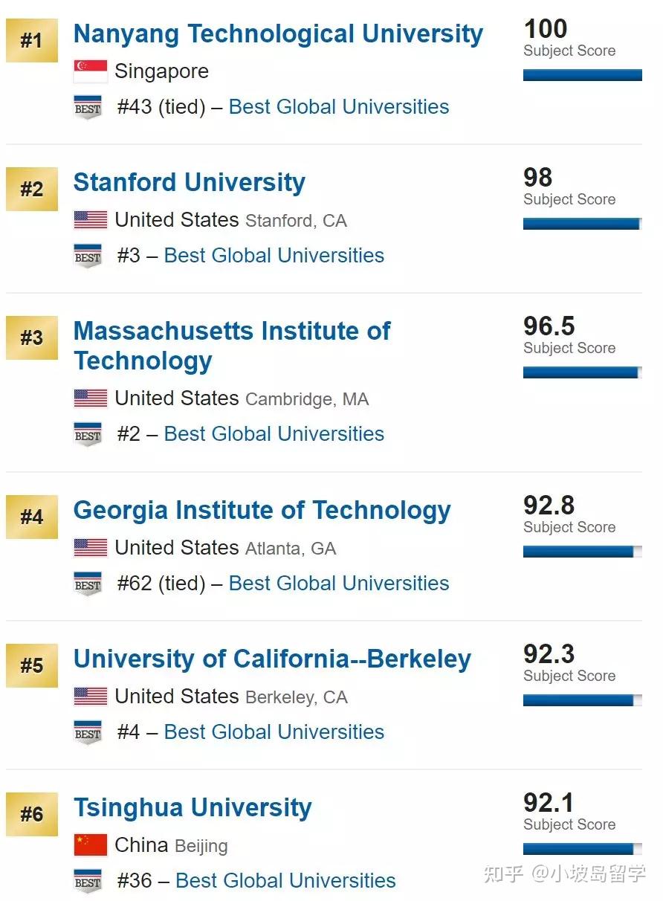The width and height of the screenshot is (663, 901).
Task: Click the BEST badge beside #43 (tied)
Action: [88, 107]
